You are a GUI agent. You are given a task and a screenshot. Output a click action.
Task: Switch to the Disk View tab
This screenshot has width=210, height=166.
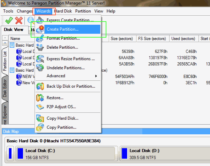tap(14, 30)
